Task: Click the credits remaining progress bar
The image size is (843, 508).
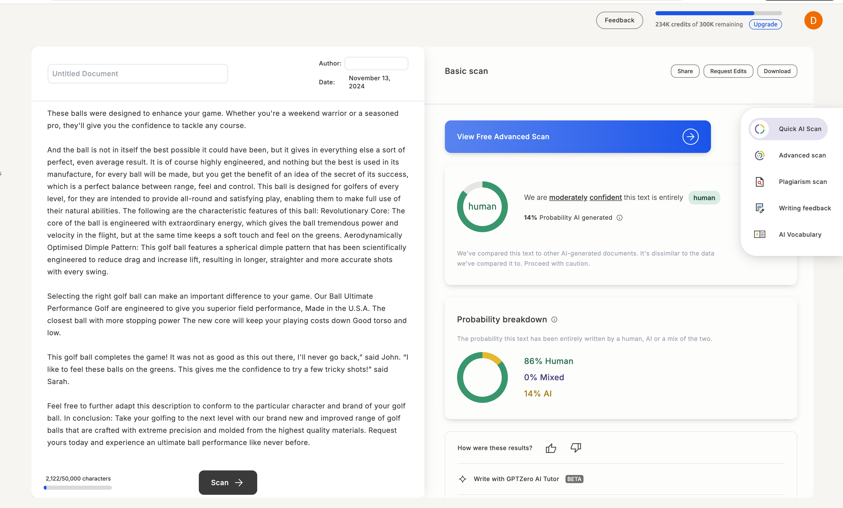Action: click(x=718, y=13)
